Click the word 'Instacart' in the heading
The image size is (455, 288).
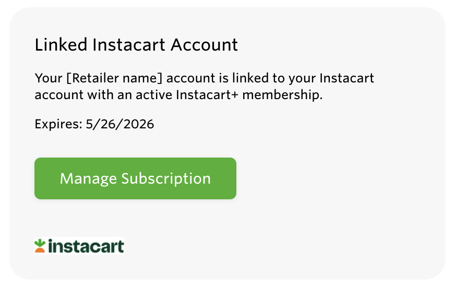(129, 45)
